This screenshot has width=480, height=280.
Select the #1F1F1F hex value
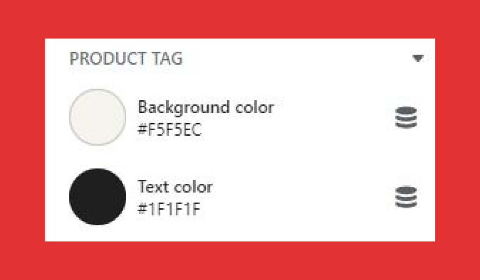(x=169, y=209)
